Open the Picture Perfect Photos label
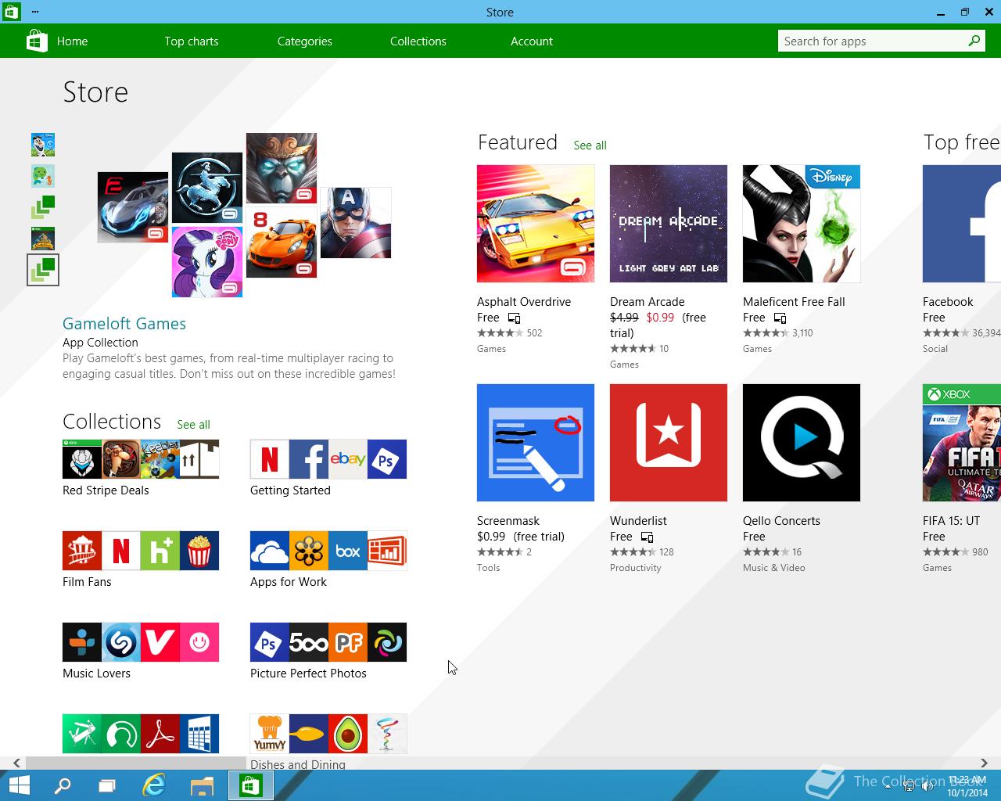1001x801 pixels. [x=308, y=673]
